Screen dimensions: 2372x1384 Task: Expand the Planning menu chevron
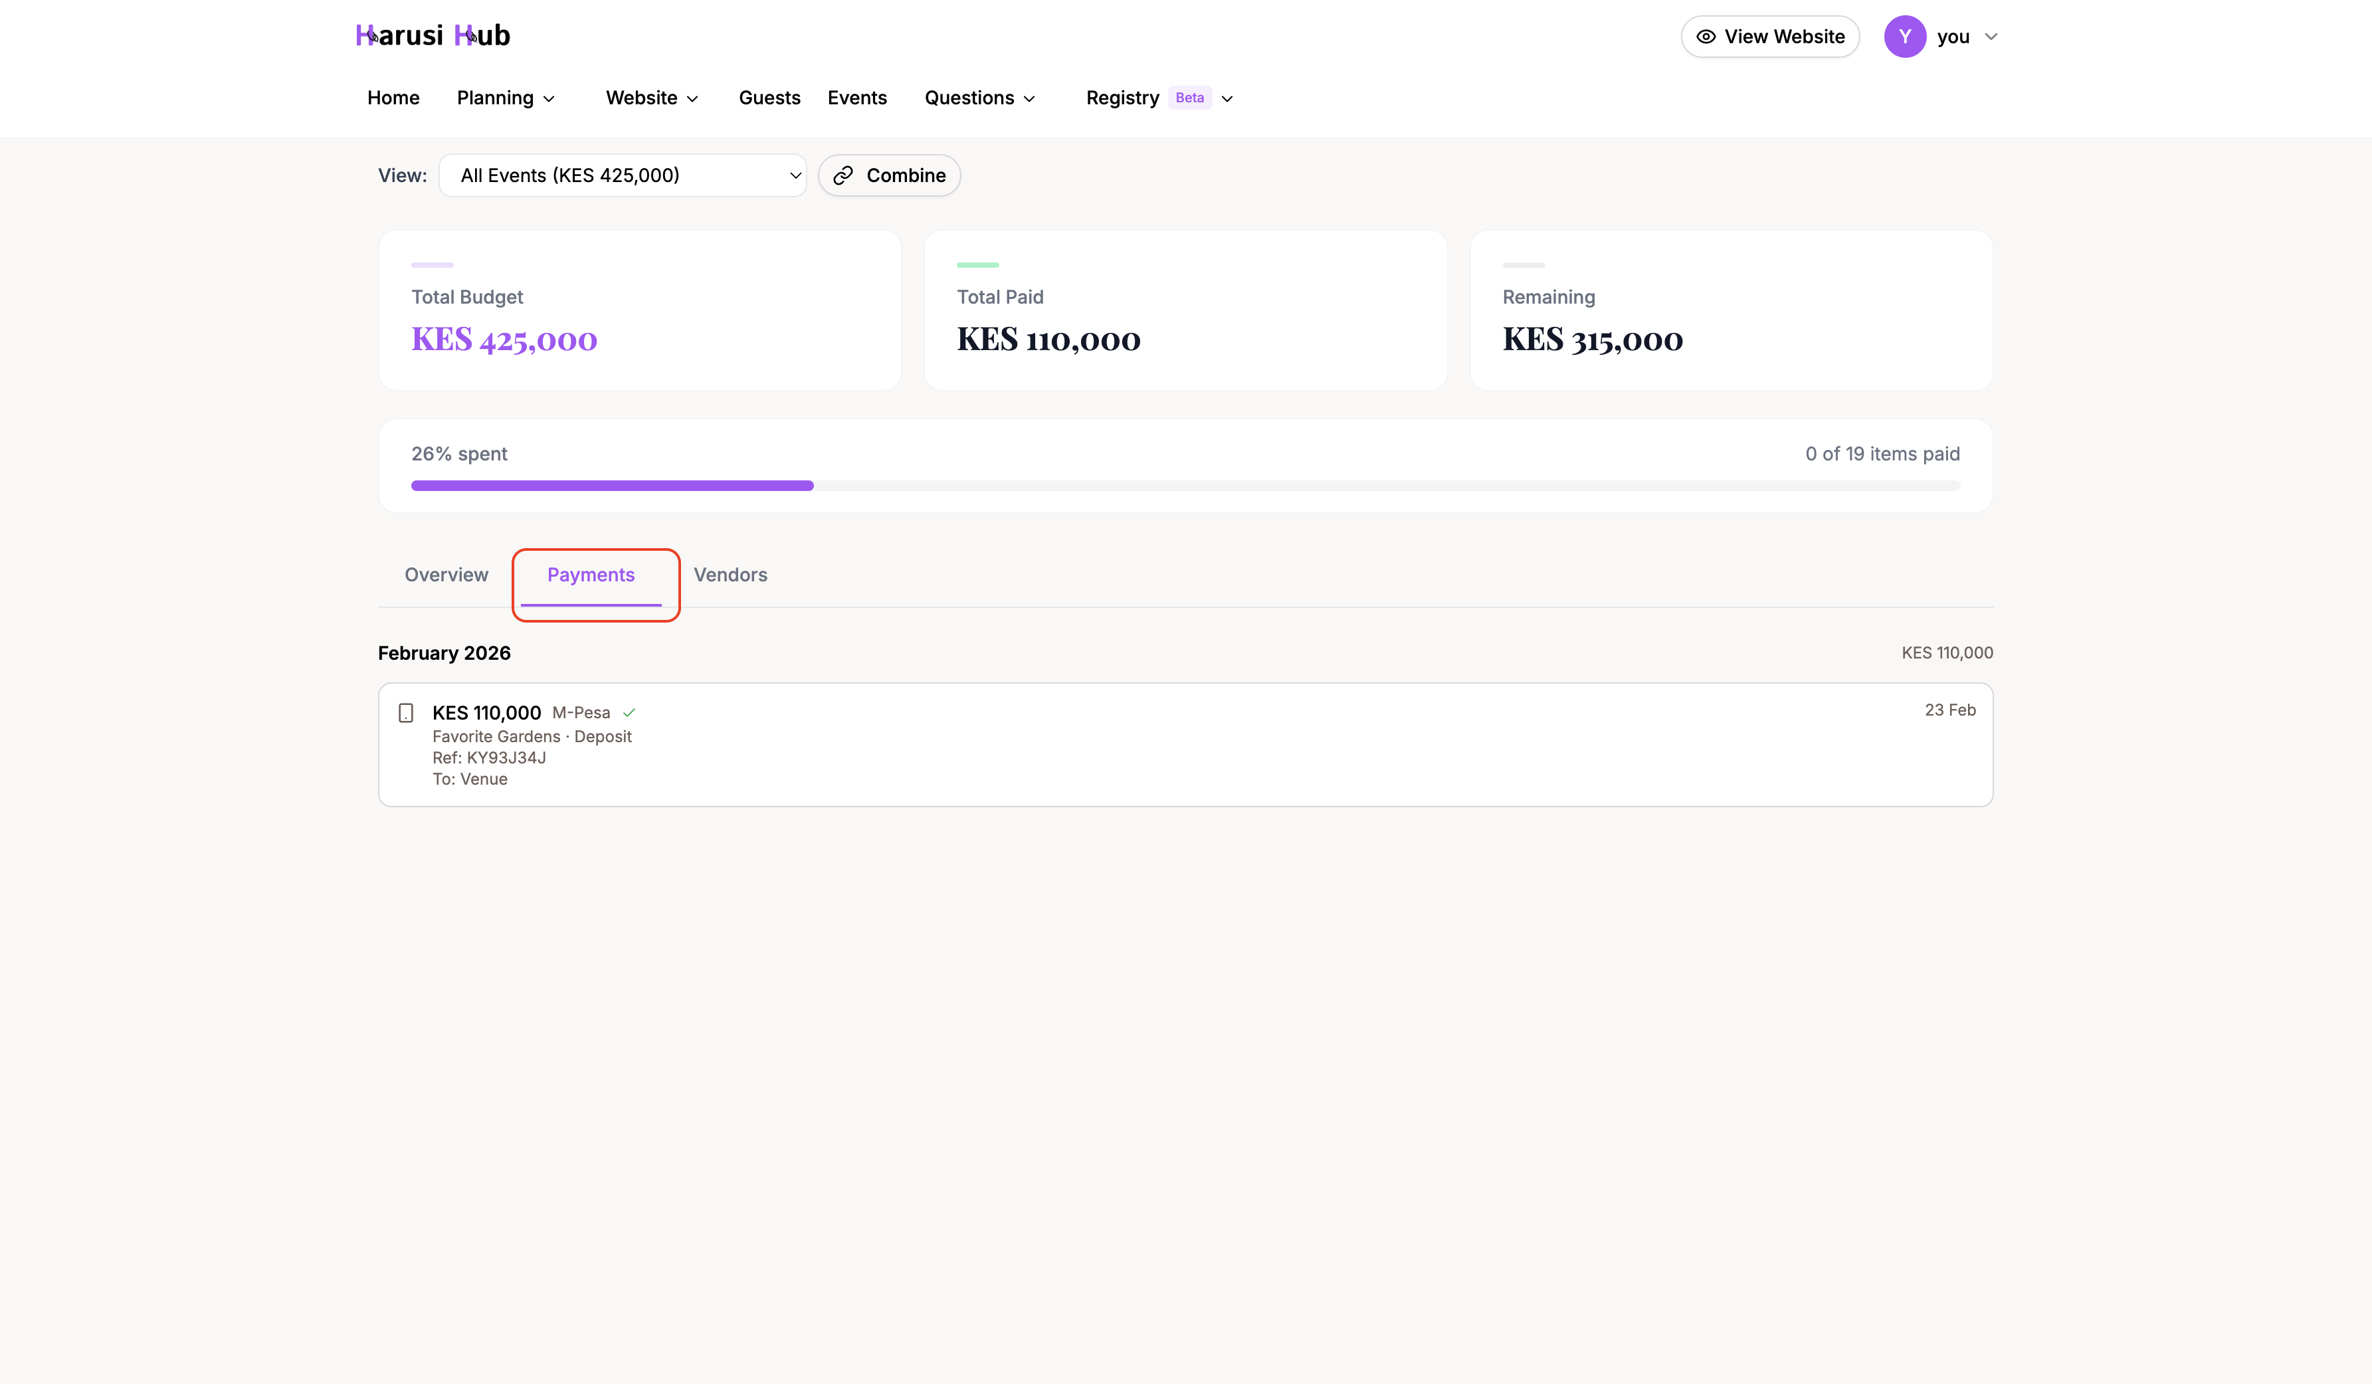pos(549,99)
